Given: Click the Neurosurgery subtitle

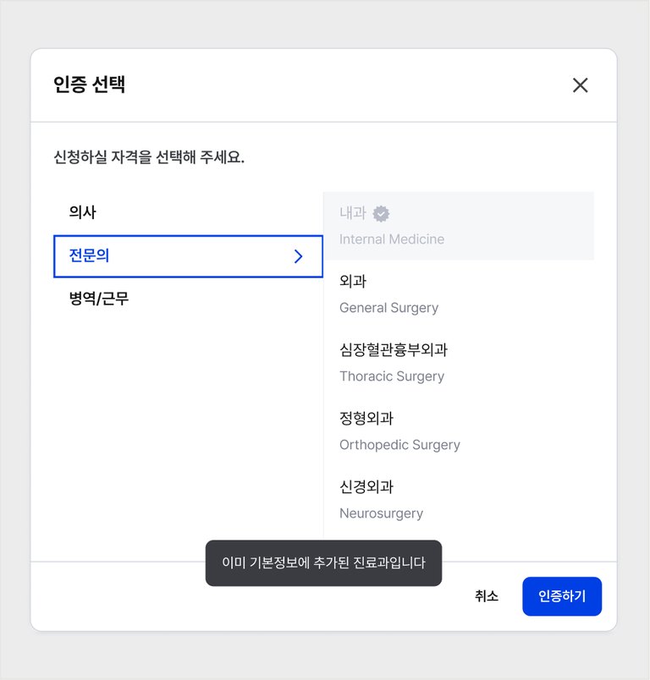Looking at the screenshot, I should pyautogui.click(x=381, y=513).
